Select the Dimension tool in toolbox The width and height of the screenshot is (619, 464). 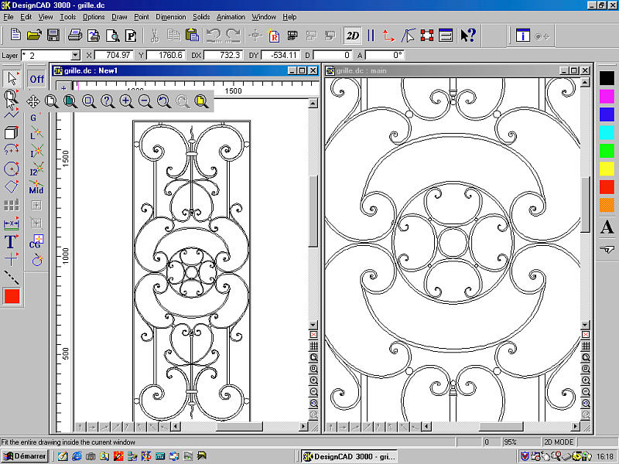[x=11, y=223]
